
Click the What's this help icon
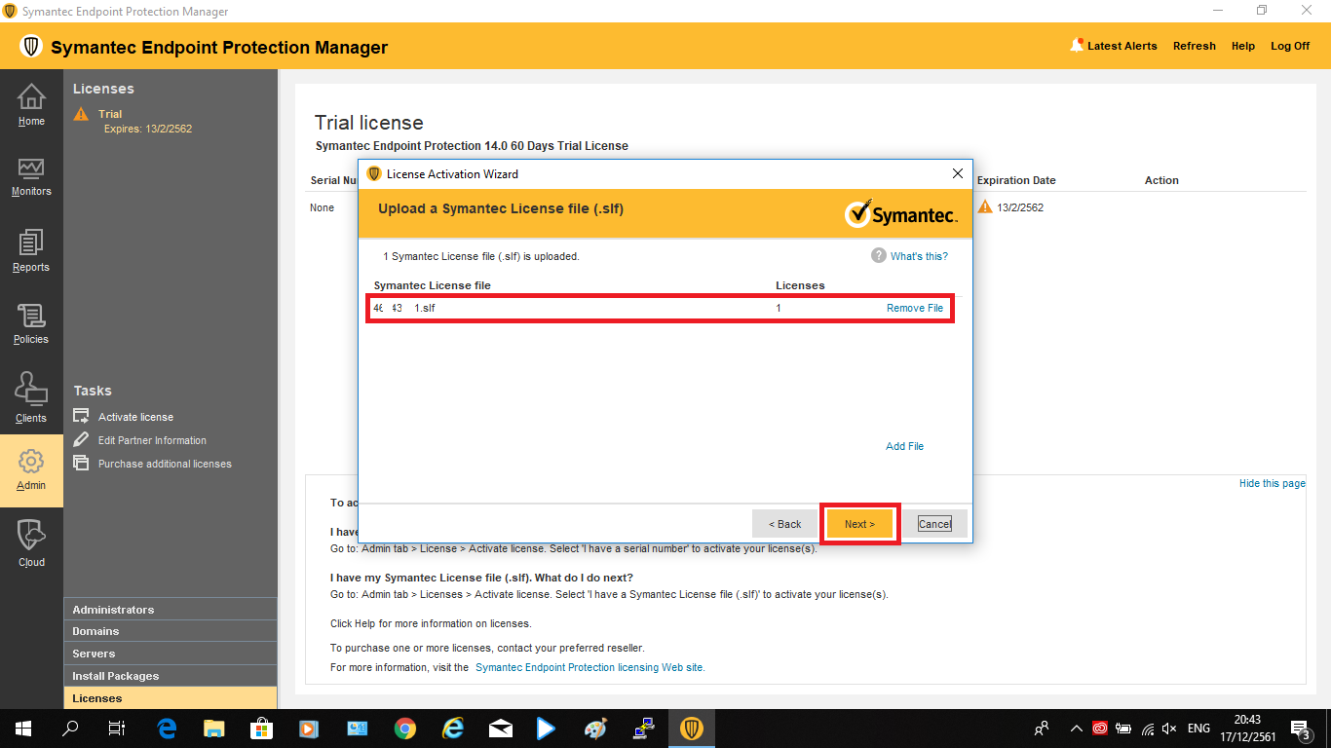(879, 255)
